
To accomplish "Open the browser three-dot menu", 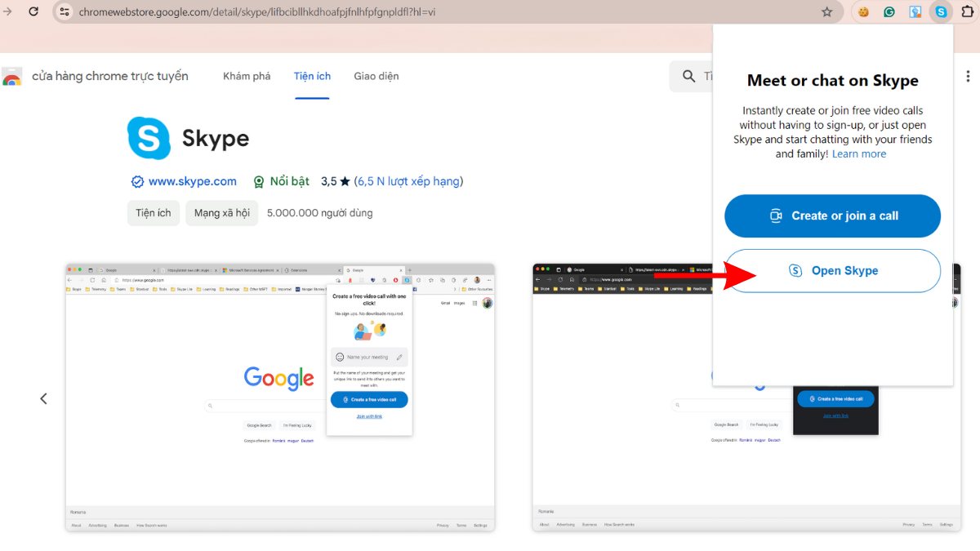I will (x=968, y=75).
